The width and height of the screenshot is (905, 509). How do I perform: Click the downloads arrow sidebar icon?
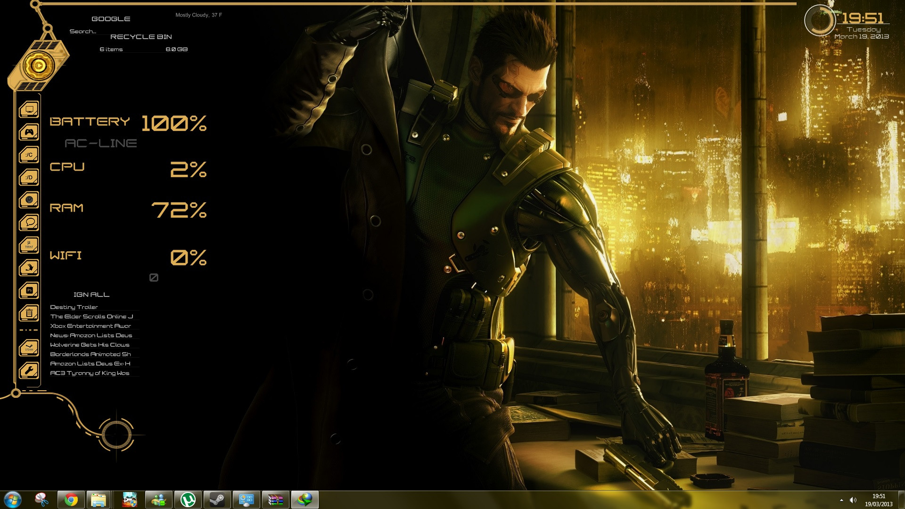(x=29, y=268)
